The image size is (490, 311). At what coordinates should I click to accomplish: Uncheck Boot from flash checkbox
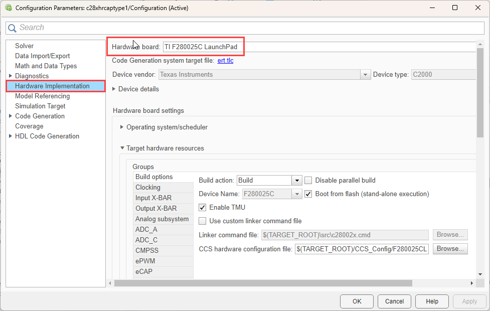click(308, 194)
